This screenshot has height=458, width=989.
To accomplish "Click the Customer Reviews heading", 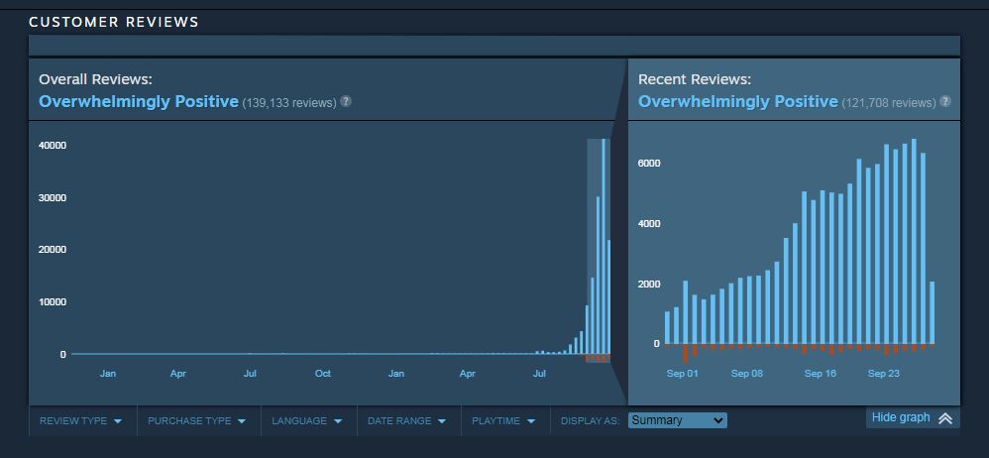I will pyautogui.click(x=114, y=22).
